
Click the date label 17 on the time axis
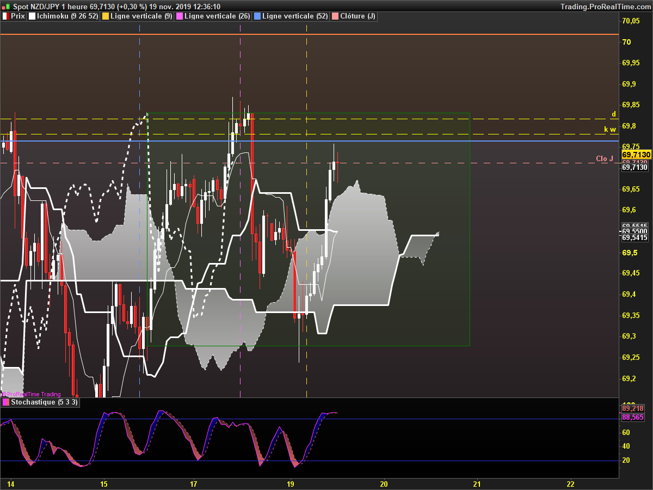(x=194, y=483)
